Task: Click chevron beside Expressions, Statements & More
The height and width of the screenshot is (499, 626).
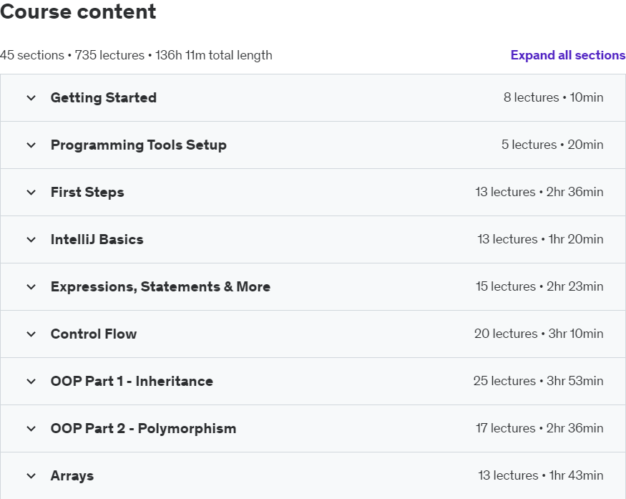Action: click(31, 287)
